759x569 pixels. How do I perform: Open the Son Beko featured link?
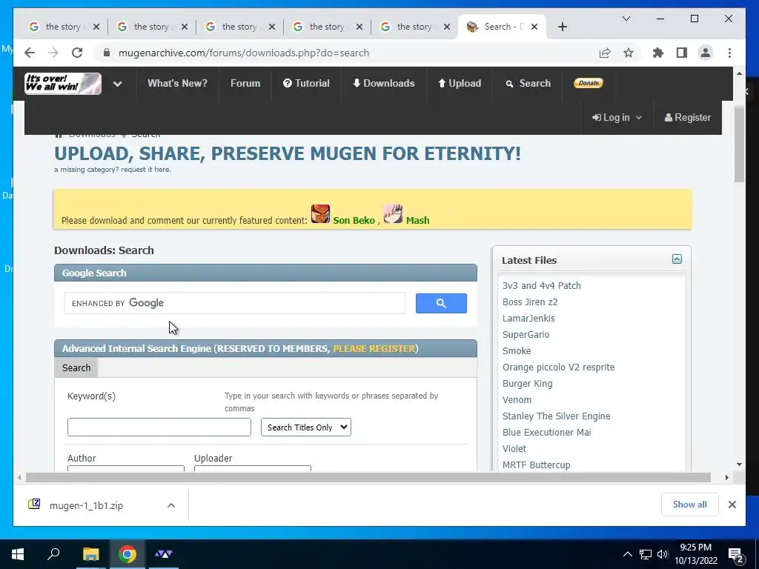(354, 220)
